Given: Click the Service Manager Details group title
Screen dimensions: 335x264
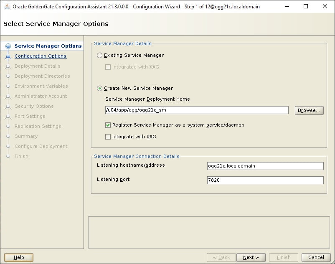Looking at the screenshot, I should tap(123, 43).
